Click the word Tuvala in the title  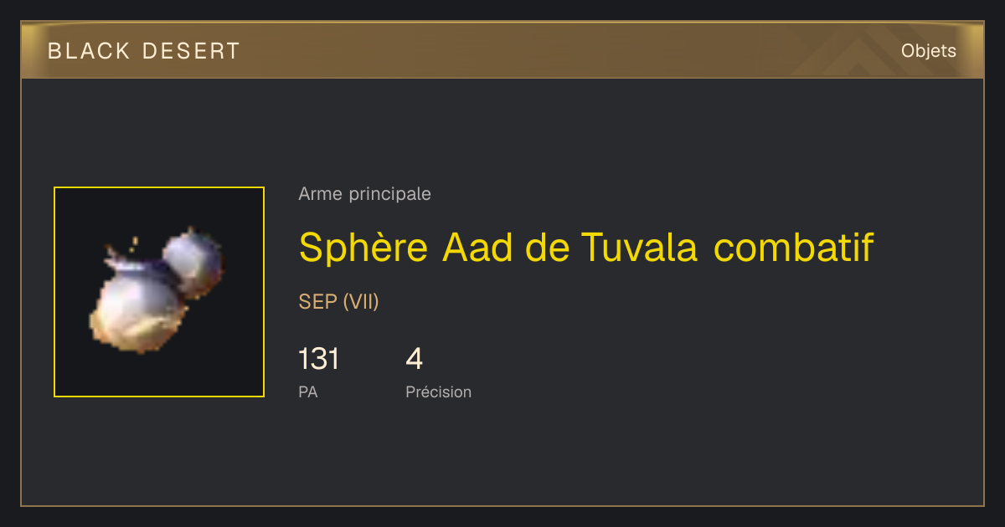639,246
